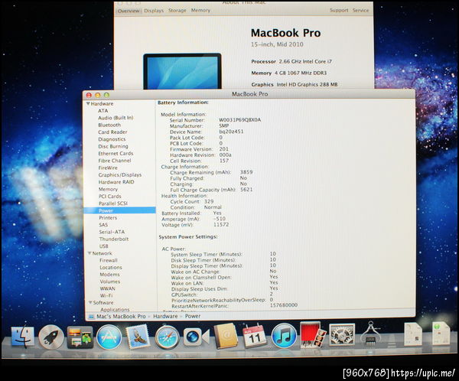Select Disc Burning in the sidebar
The width and height of the screenshot is (459, 381).
pyautogui.click(x=113, y=146)
